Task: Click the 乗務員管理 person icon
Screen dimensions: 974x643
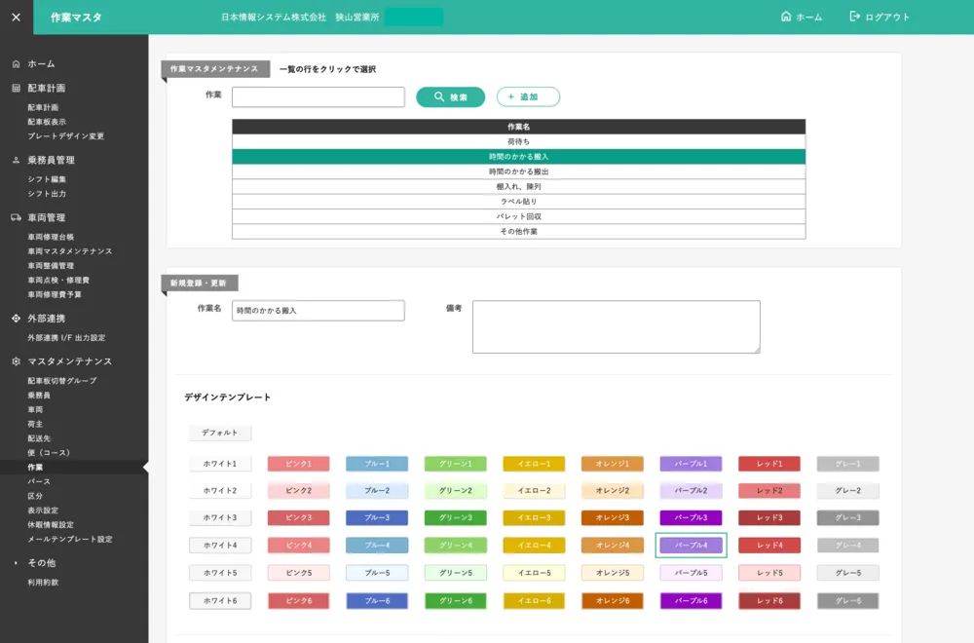Action: tap(16, 160)
